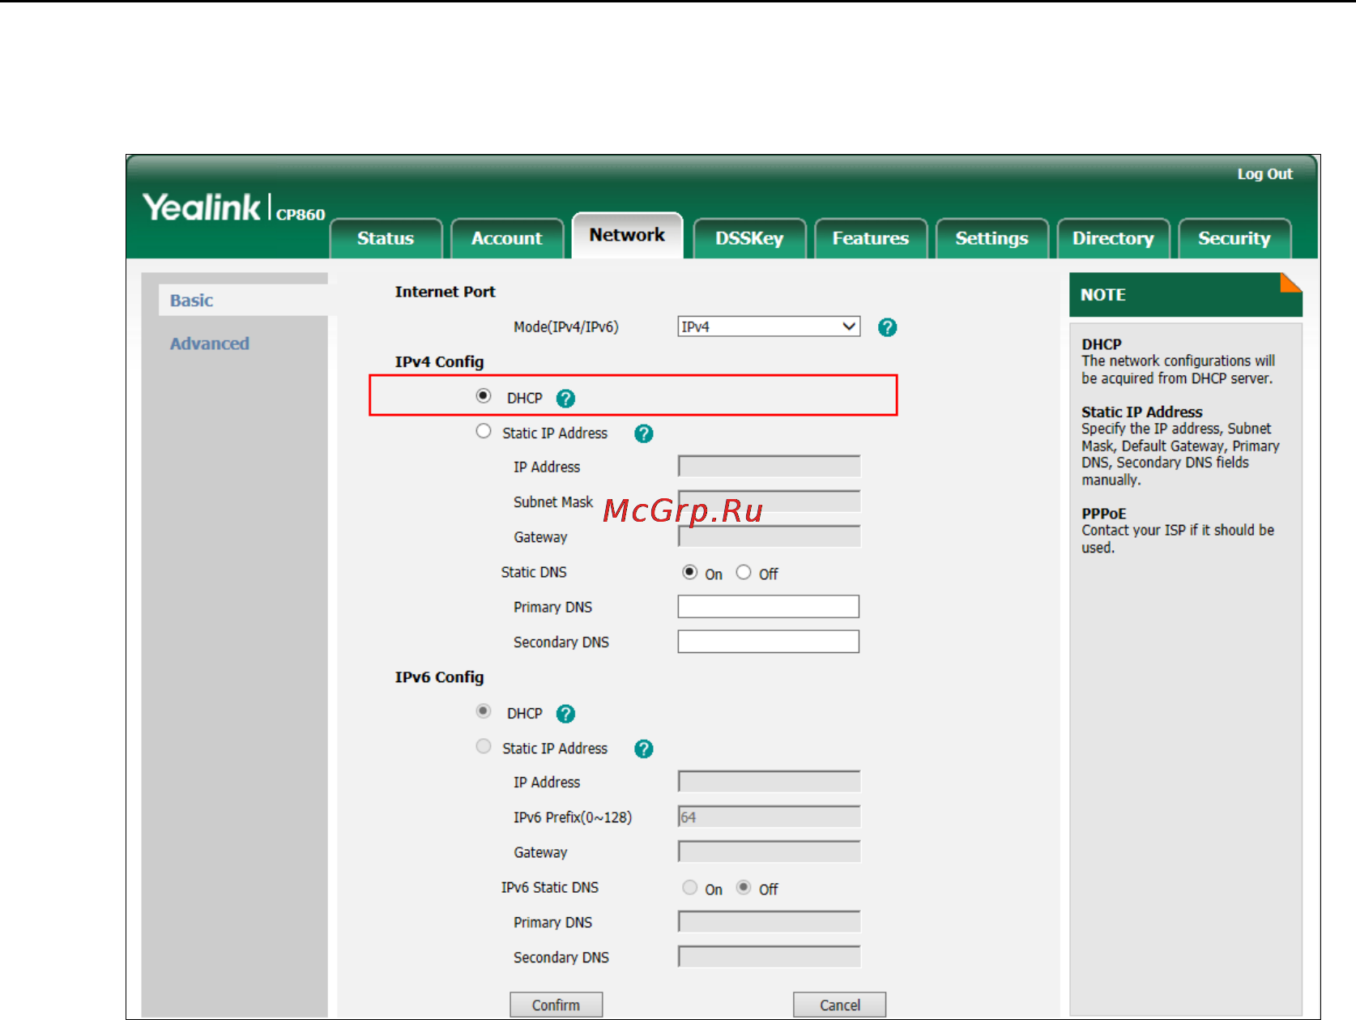Open the Status tab
The height and width of the screenshot is (1020, 1356).
coord(386,238)
